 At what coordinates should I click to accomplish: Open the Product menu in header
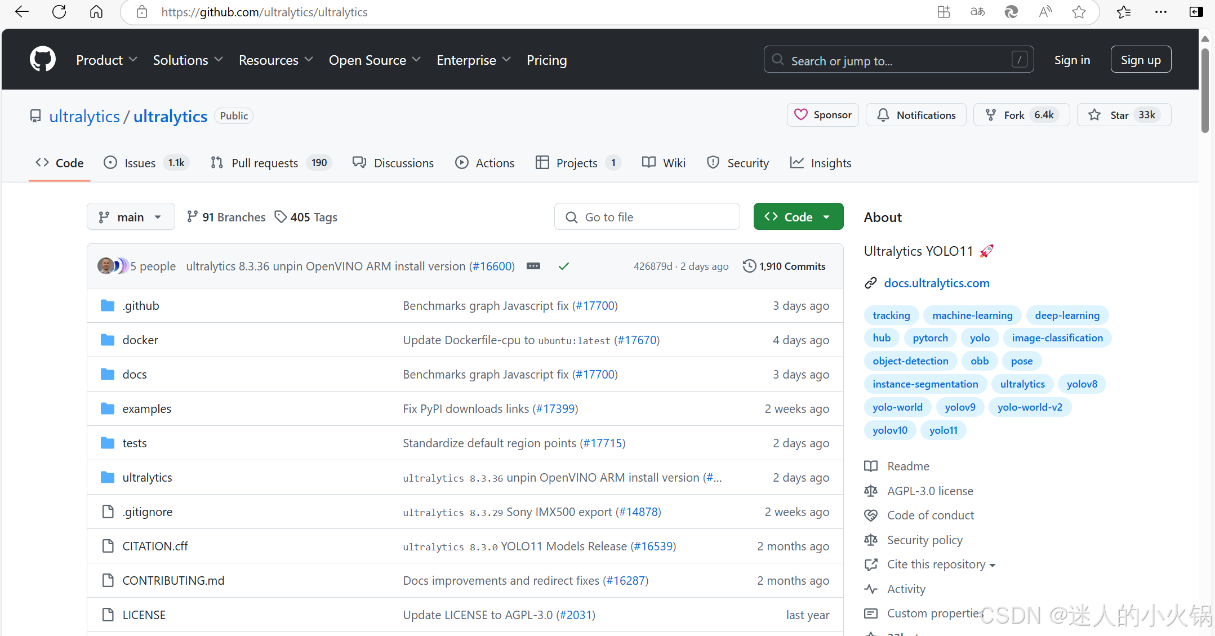[x=106, y=60]
